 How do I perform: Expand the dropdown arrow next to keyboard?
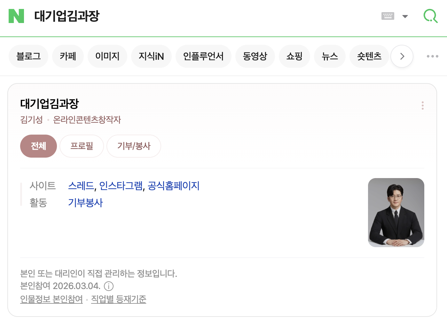tap(405, 16)
